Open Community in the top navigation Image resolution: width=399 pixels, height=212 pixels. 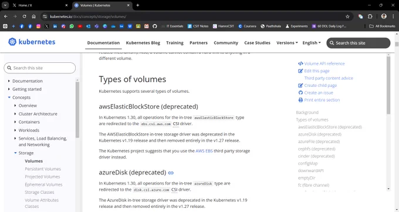[226, 43]
